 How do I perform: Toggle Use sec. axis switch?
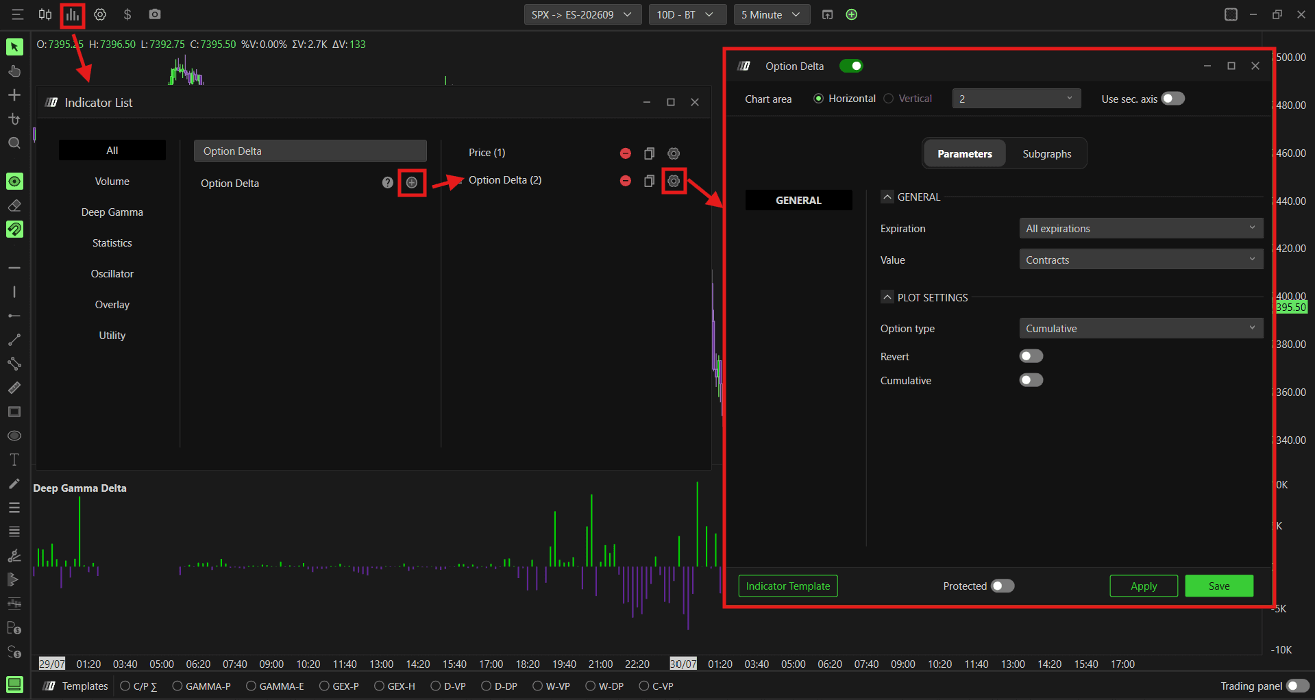coord(1173,99)
